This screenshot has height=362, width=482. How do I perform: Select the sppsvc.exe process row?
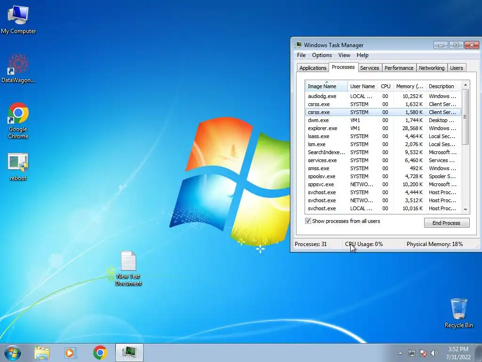coord(383,184)
